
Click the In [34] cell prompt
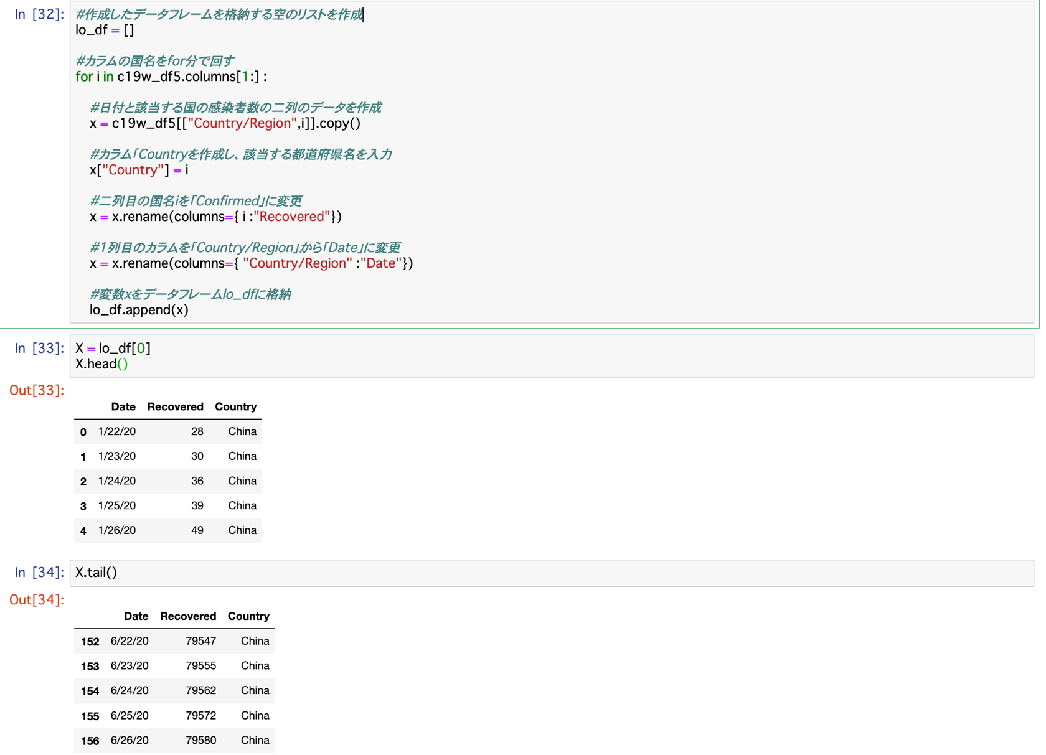tap(39, 572)
